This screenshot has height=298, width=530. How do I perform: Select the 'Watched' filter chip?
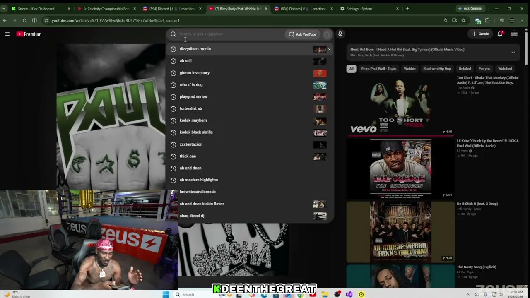pos(505,69)
